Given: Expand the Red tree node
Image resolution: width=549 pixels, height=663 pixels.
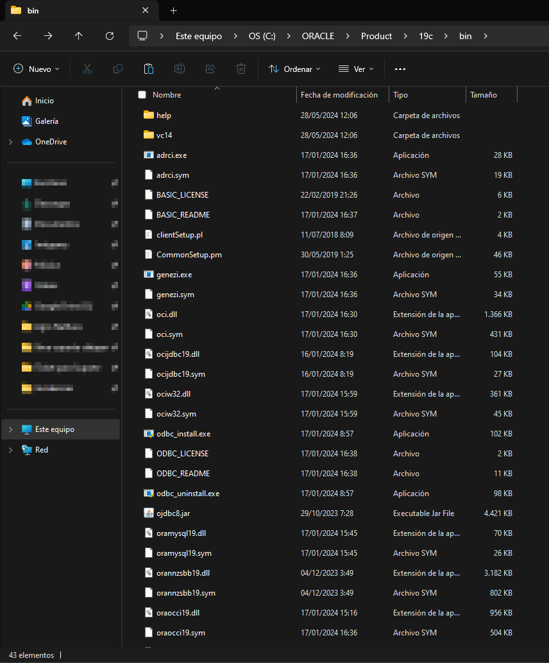Looking at the screenshot, I should click(x=10, y=451).
